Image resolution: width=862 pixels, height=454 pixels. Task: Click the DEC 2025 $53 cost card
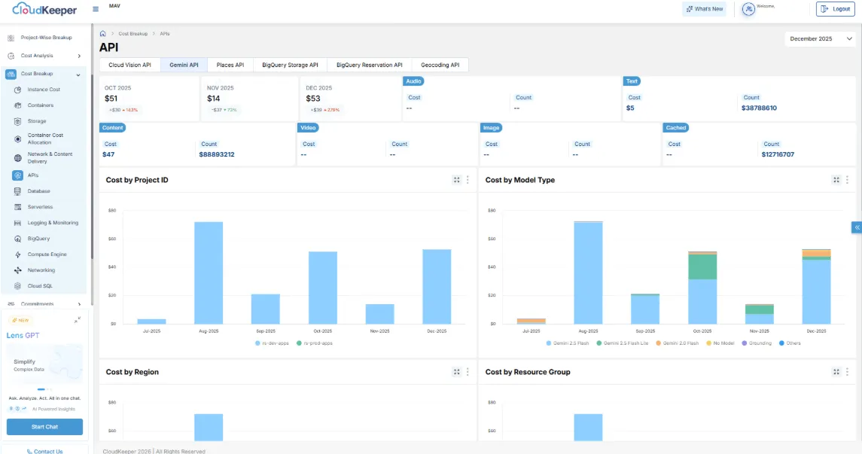351,99
